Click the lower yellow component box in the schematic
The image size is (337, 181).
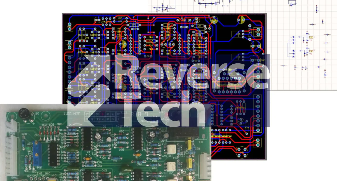coord(311,51)
